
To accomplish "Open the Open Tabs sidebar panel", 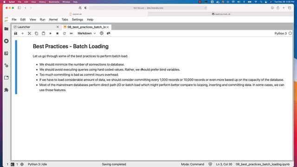I will [6, 77].
